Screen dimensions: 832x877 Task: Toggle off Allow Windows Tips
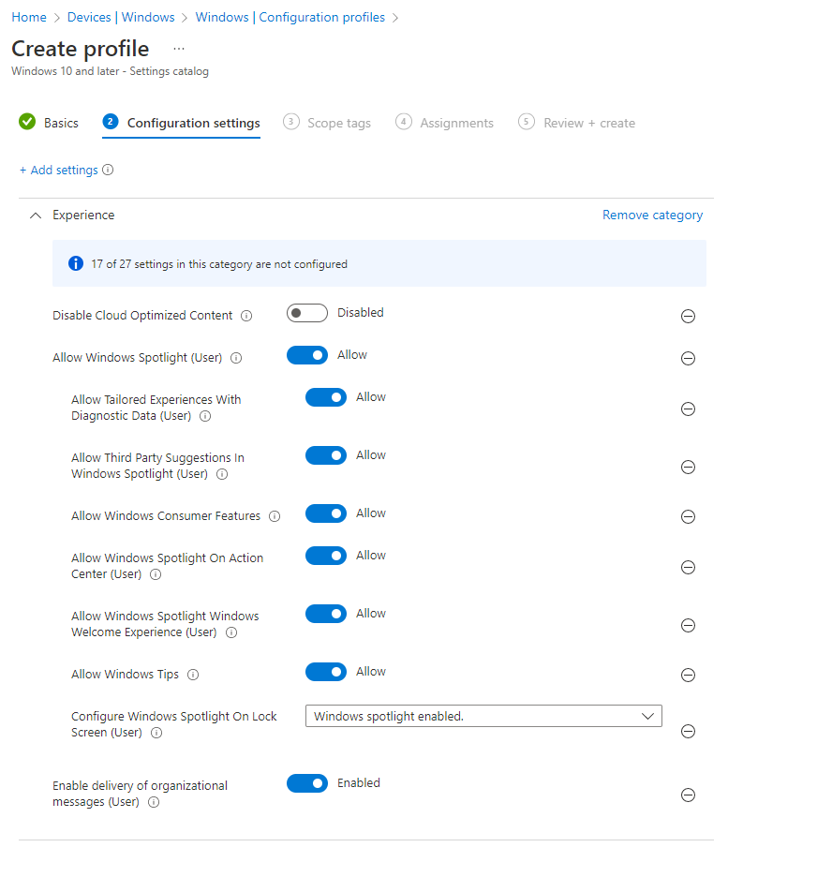326,672
